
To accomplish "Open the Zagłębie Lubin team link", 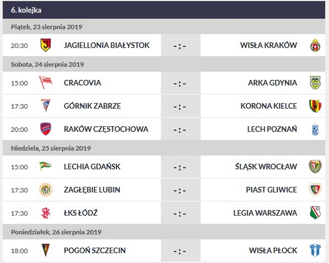I will [92, 190].
